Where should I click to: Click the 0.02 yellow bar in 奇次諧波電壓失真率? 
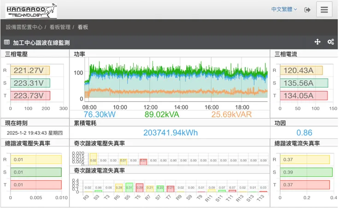coord(93,159)
